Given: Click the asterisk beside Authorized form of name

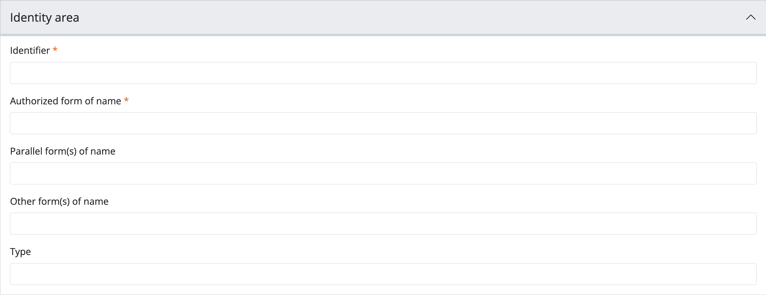Looking at the screenshot, I should point(126,100).
